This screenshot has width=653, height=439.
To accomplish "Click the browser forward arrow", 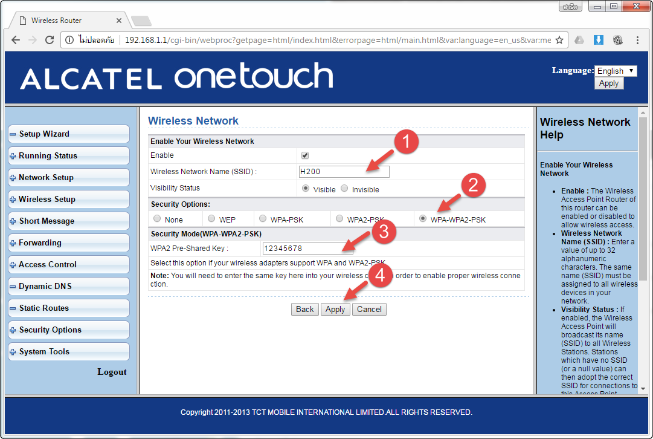I will point(33,40).
